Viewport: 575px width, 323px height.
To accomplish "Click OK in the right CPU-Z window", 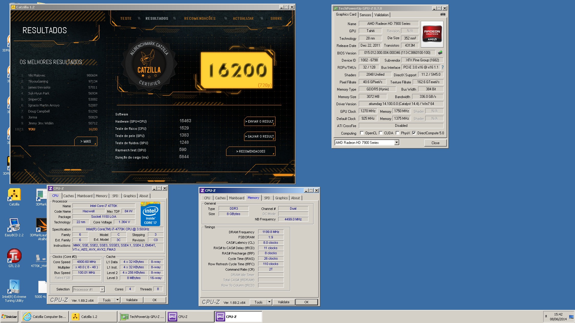I will click(306, 302).
